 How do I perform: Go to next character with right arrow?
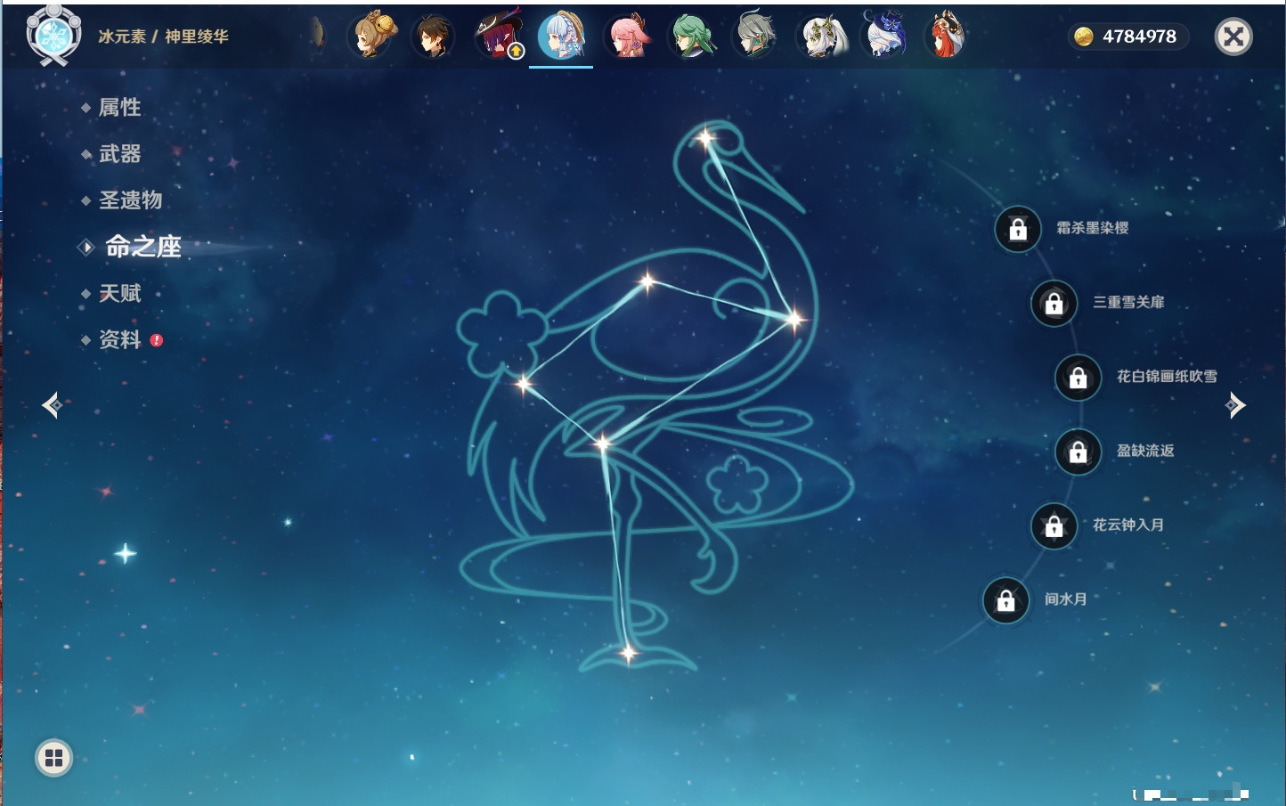coord(1235,405)
